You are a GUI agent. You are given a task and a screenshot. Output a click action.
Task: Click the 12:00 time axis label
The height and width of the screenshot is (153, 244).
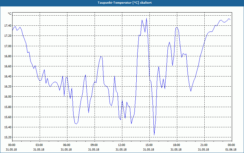point(122,145)
